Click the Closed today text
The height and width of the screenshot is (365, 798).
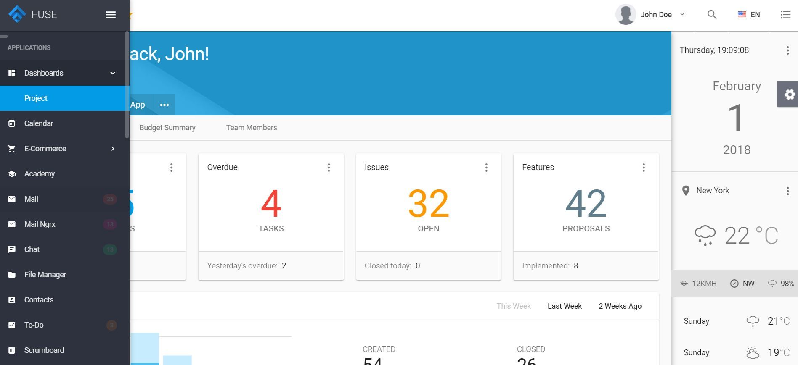[392, 266]
